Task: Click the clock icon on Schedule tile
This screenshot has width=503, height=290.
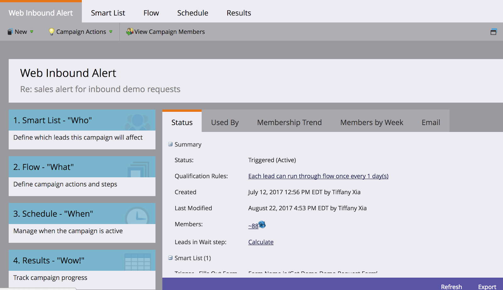Action: [x=137, y=215]
